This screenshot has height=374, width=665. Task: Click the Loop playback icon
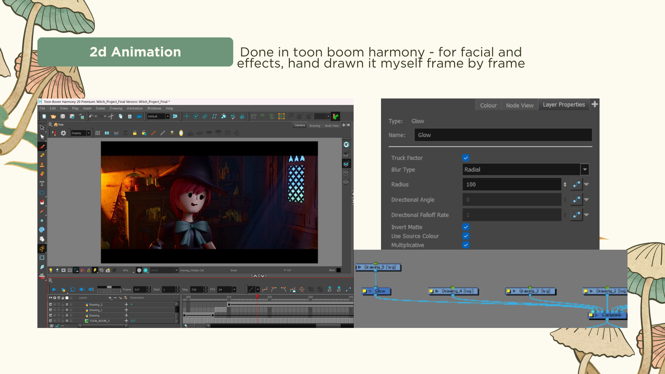point(73,290)
